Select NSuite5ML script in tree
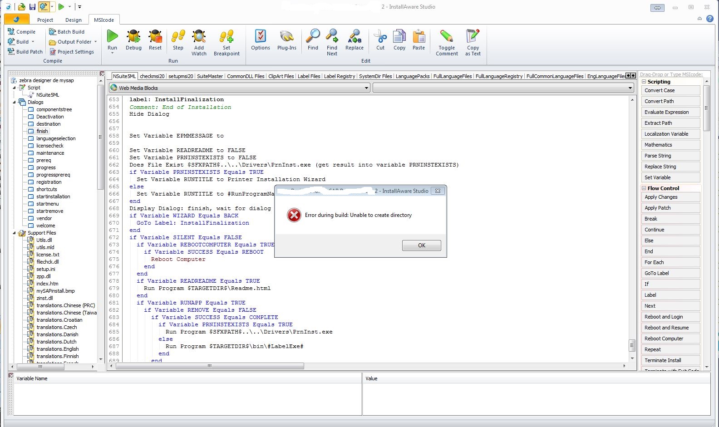Viewport: 719px width, 427px height. tap(48, 95)
